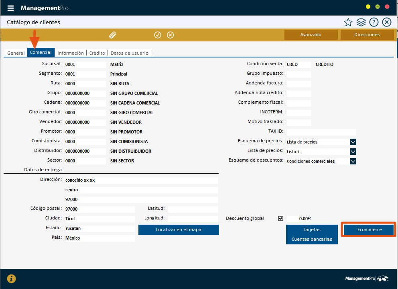This screenshot has width=398, height=289.
Task: Click the Condición venta CRED field
Action: (299, 64)
